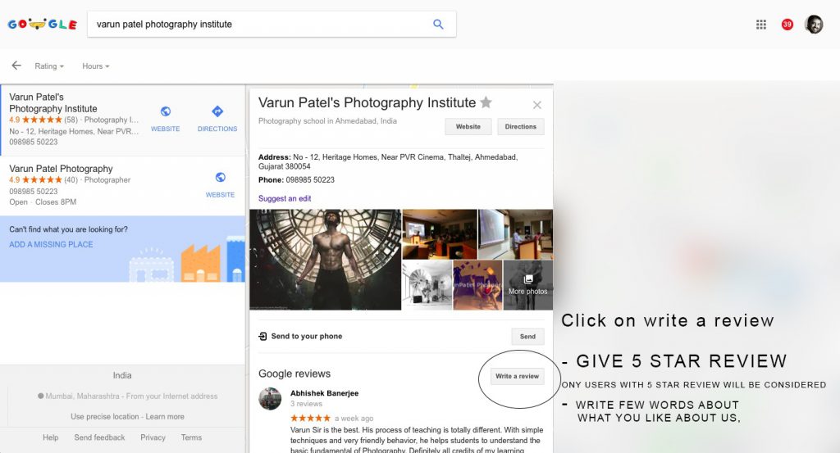Open website for Varun Patel's Photography Institute listing

[166, 119]
